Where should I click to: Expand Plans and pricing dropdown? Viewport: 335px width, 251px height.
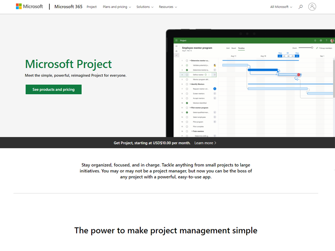pos(117,7)
